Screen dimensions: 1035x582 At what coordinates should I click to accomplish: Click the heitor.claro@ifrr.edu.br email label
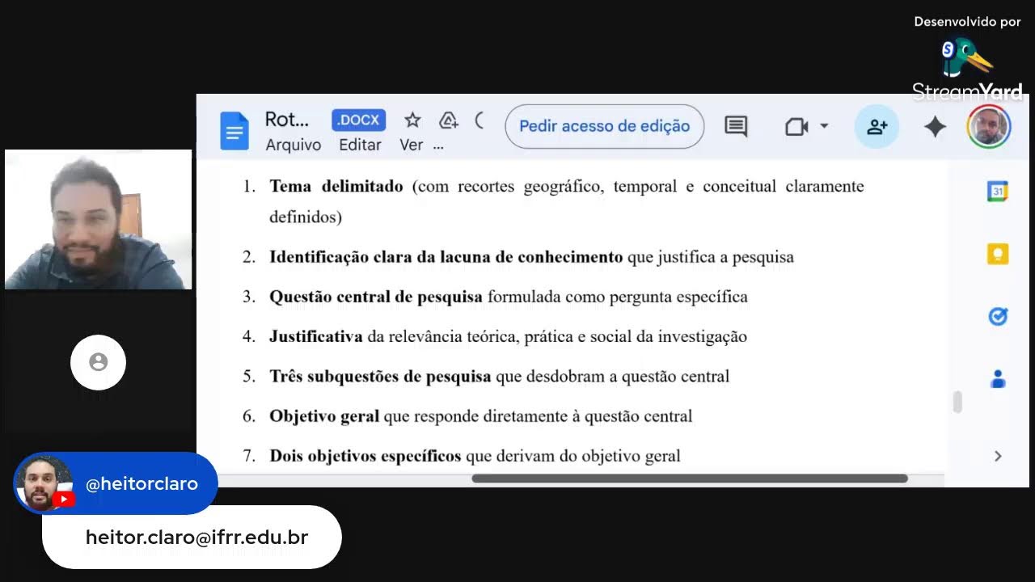click(x=196, y=537)
